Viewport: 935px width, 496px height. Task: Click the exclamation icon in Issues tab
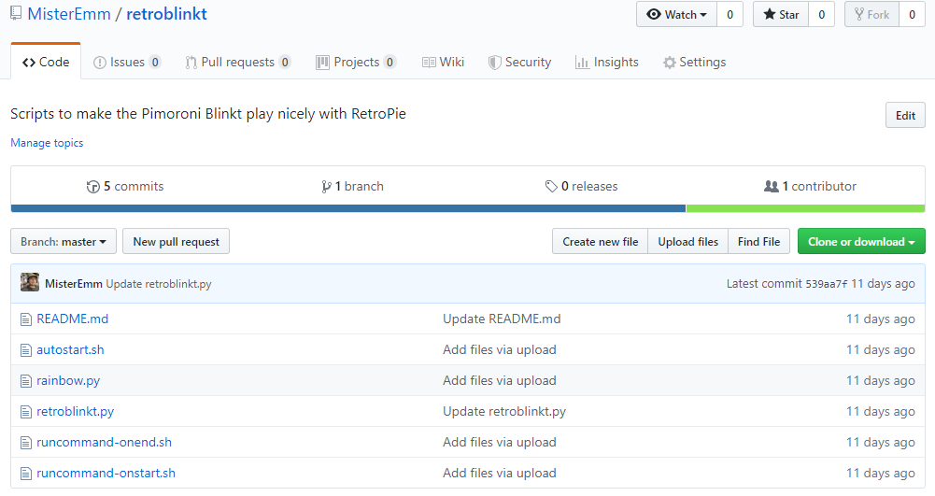pos(100,63)
